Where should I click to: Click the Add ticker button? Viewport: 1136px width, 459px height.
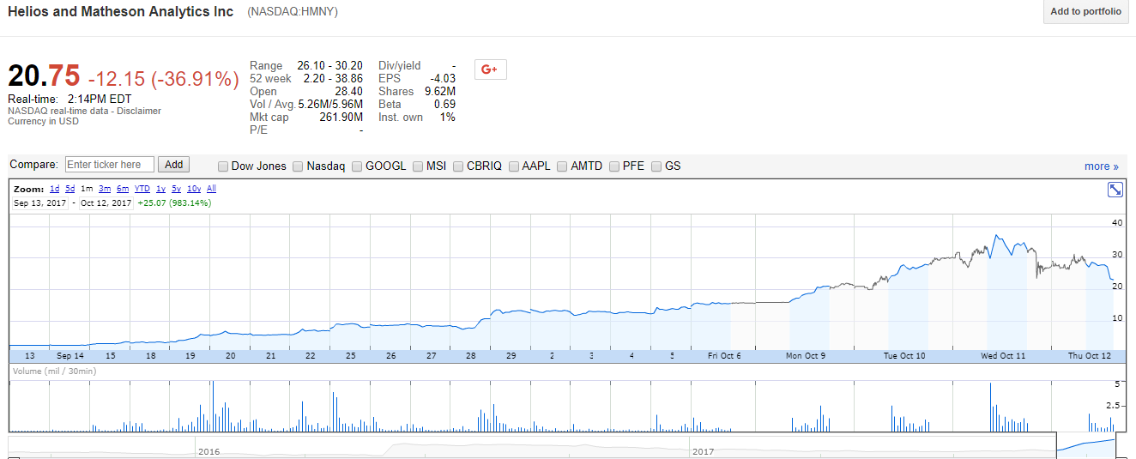pyautogui.click(x=173, y=165)
